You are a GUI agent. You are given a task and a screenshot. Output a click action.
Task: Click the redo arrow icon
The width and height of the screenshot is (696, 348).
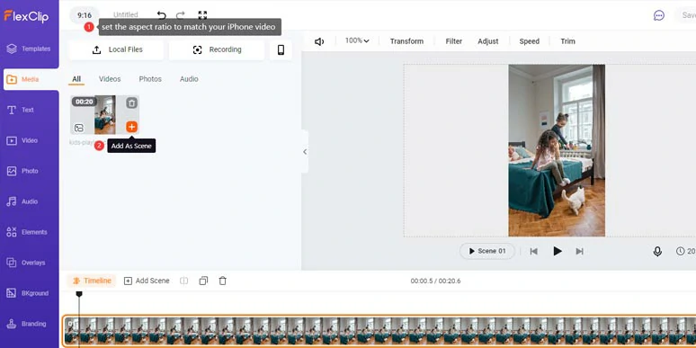180,15
